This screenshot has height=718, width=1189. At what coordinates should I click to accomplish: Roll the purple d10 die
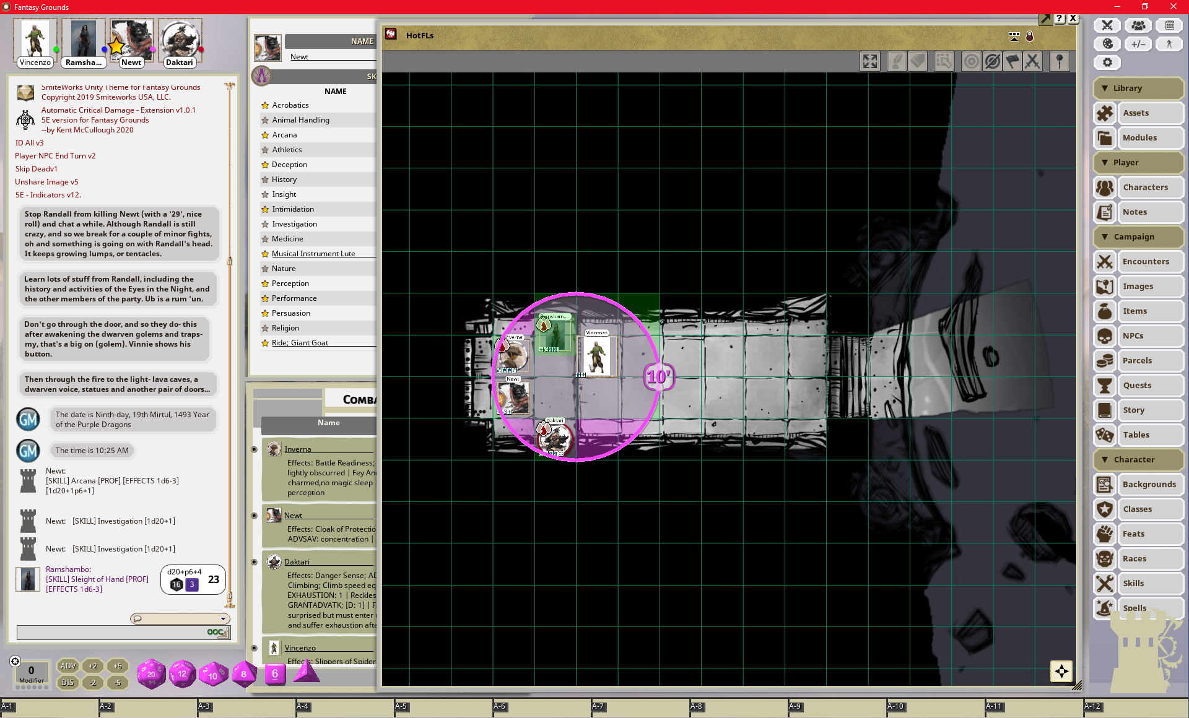(x=213, y=675)
